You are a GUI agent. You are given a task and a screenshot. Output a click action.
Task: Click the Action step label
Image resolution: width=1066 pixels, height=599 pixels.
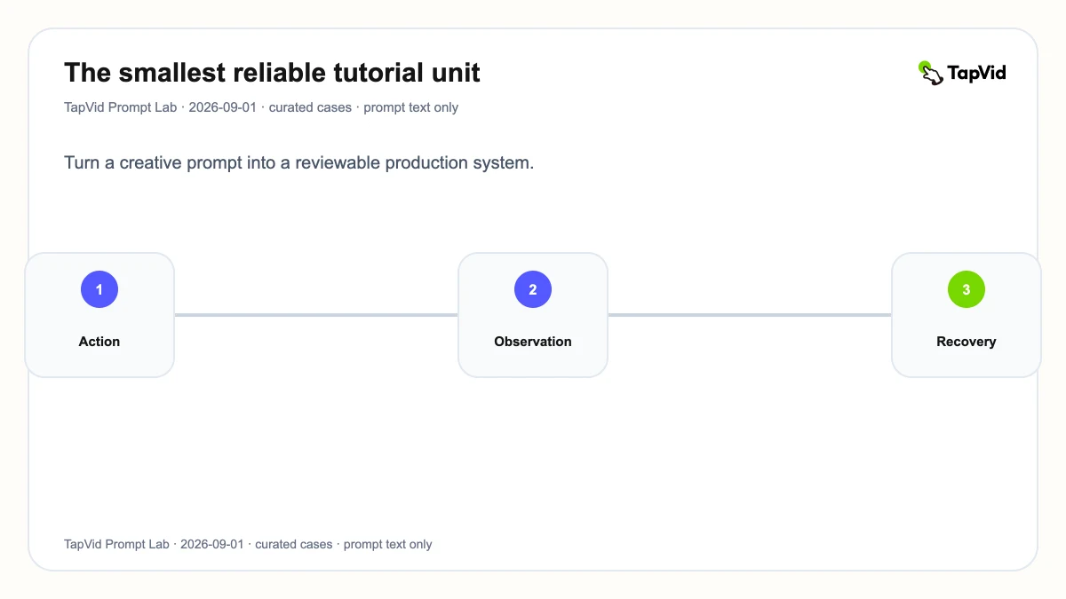pos(99,342)
